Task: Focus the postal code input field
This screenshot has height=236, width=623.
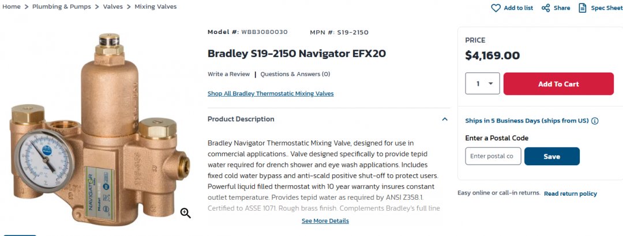Action: [493, 156]
